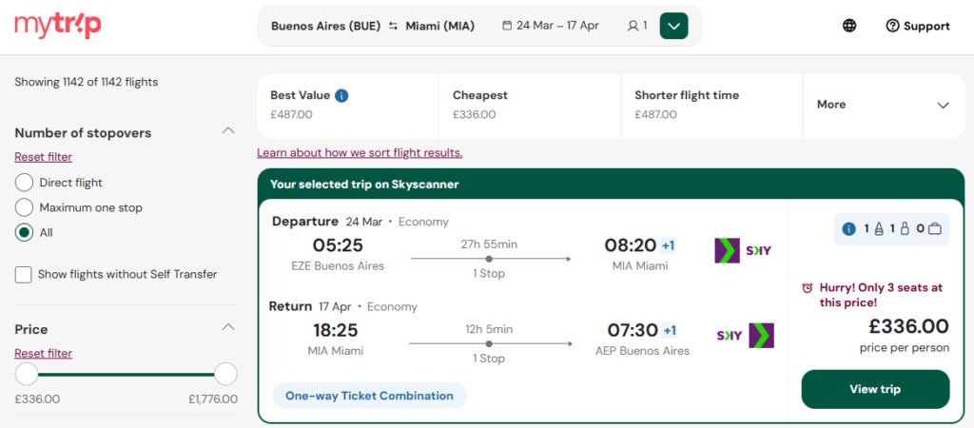
Task: Expand the search form with green chevron
Action: click(673, 26)
